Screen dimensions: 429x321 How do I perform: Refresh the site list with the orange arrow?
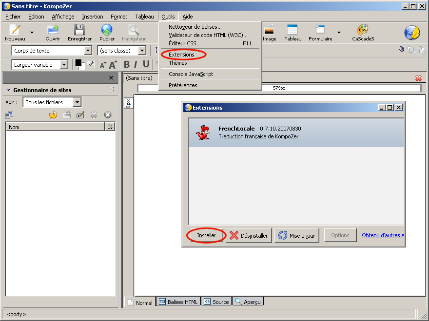click(53, 115)
